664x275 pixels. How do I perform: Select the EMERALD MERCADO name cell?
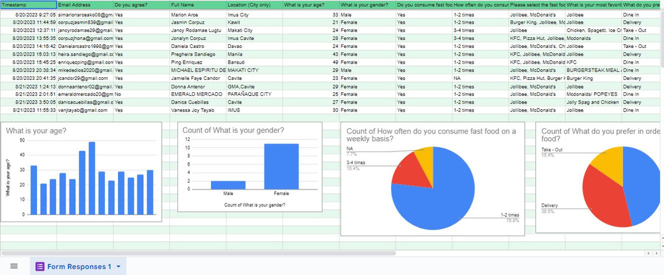198,94
